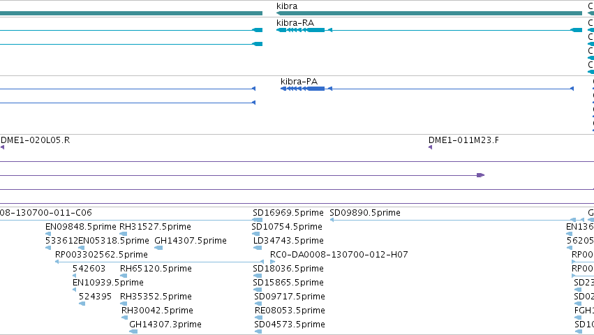Click the RP003302562.5prime left arrowhead
Image resolution: width=594 pixels, height=335 pixels.
(x=57, y=262)
